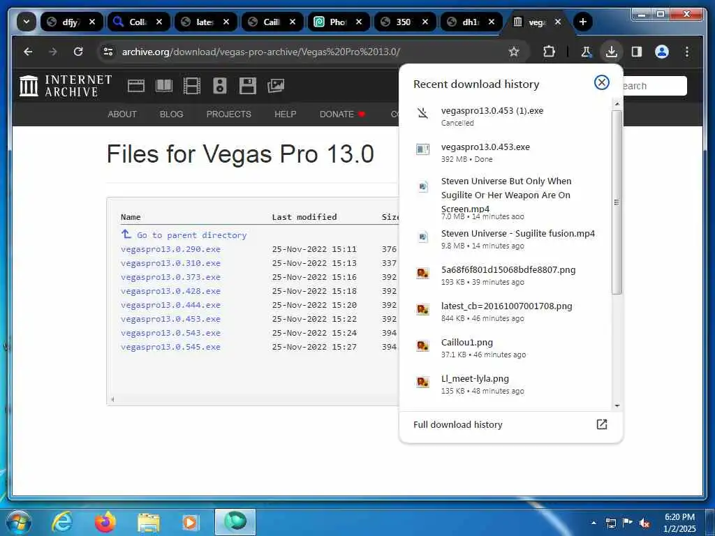The height and width of the screenshot is (536, 715).
Task: Go forward to next page
Action: click(x=53, y=52)
